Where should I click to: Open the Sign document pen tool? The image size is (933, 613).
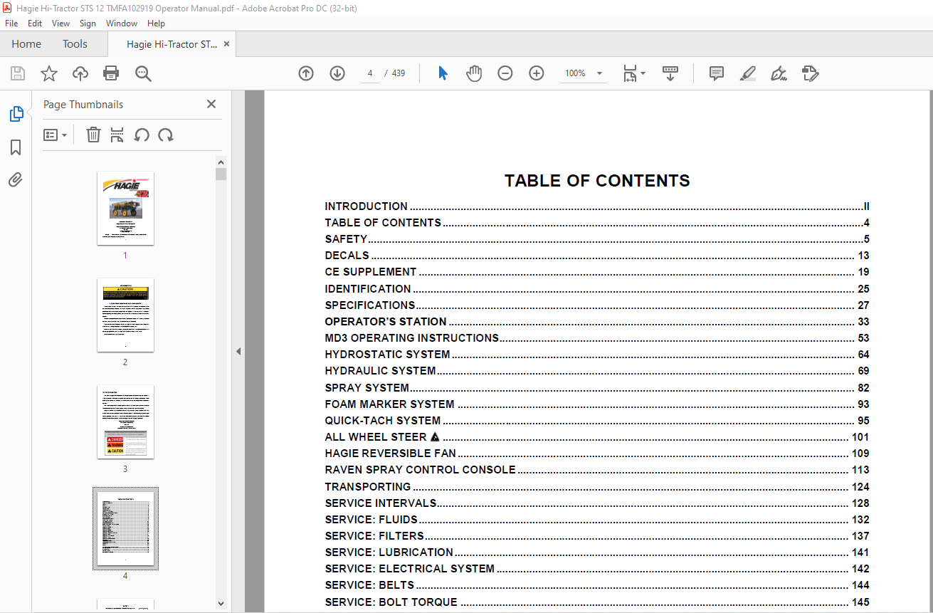coord(779,73)
